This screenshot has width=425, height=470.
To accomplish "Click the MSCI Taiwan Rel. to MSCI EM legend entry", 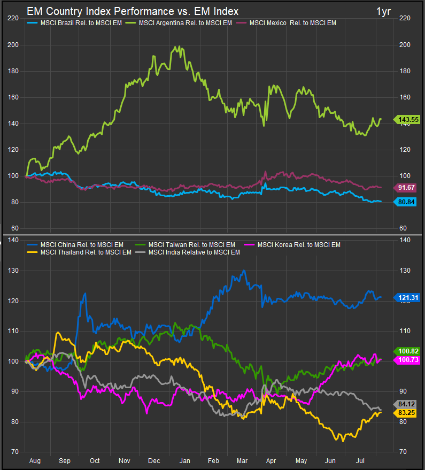I will click(x=185, y=245).
